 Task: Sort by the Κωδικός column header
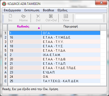pos(25,27)
